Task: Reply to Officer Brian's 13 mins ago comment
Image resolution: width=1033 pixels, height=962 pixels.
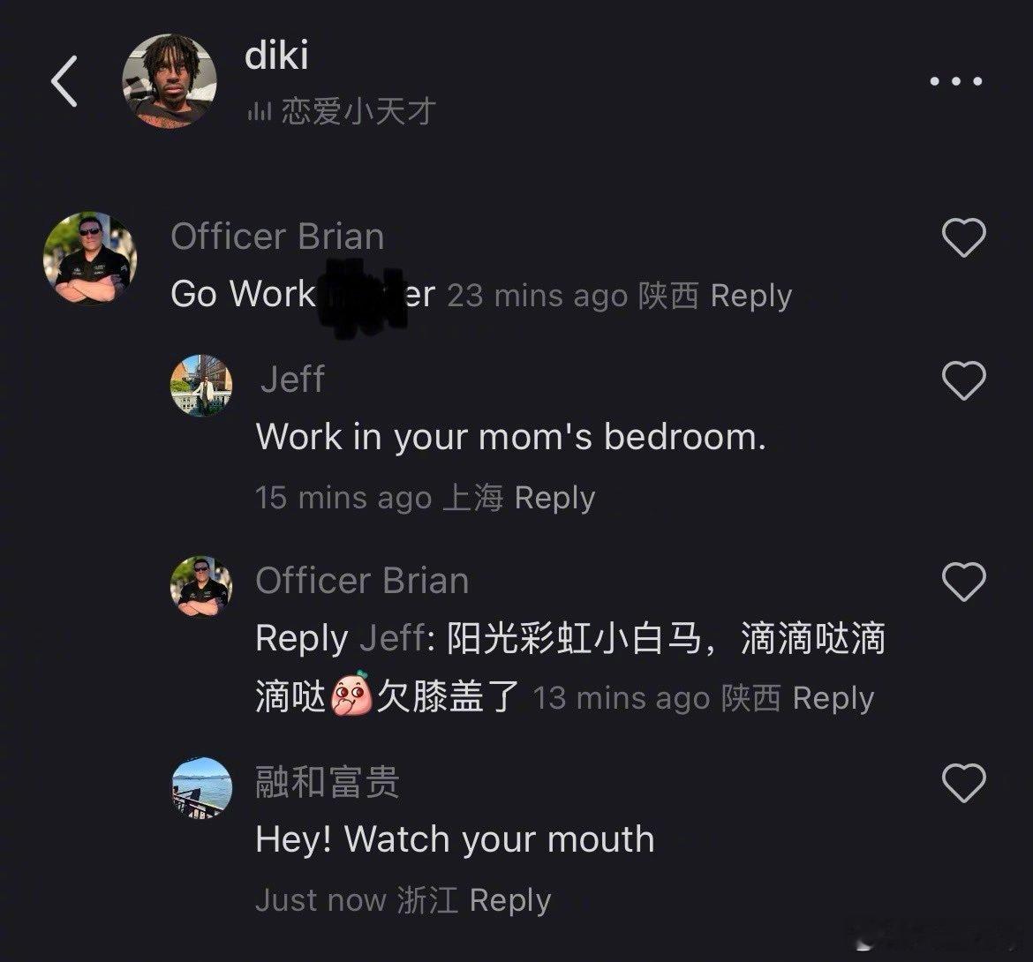Action: [x=833, y=699]
